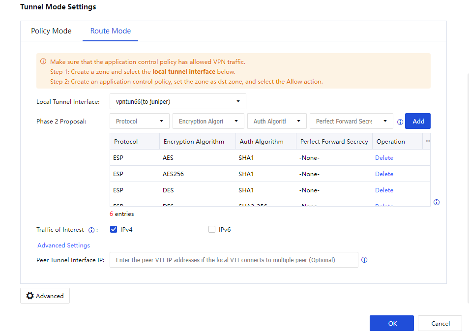Click info icon next to Peer Tunnel Interface field
This screenshot has height=336, width=469.
(x=364, y=260)
